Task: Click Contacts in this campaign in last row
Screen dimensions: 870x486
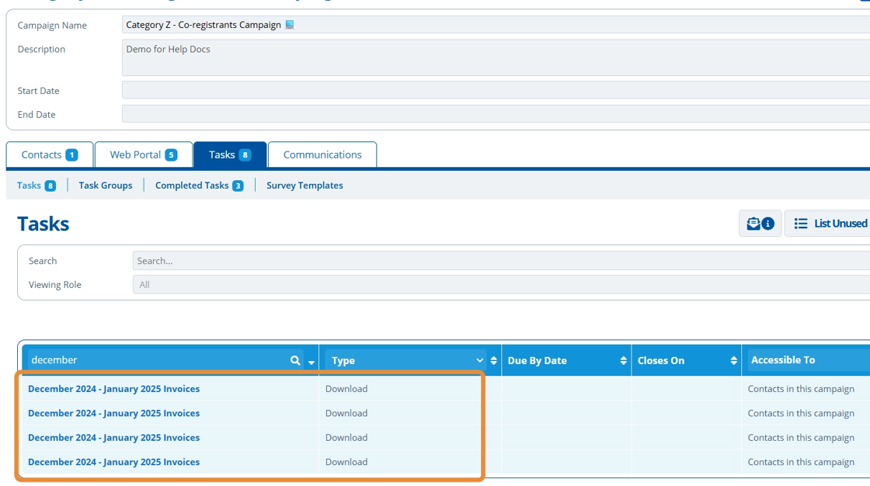Action: tap(801, 462)
